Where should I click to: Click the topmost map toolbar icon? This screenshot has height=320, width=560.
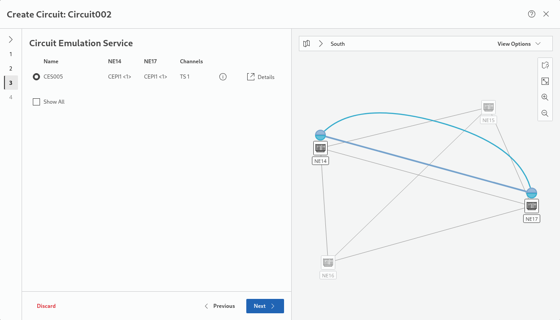click(545, 66)
